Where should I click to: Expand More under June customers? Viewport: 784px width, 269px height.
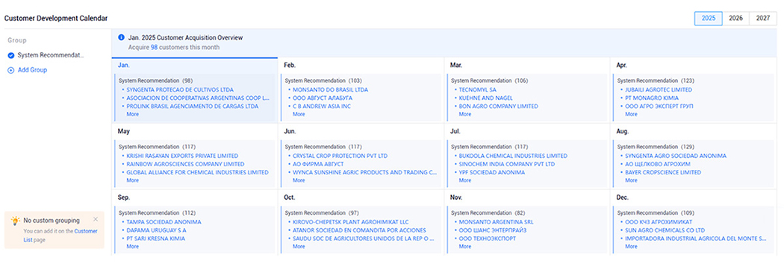coord(299,180)
